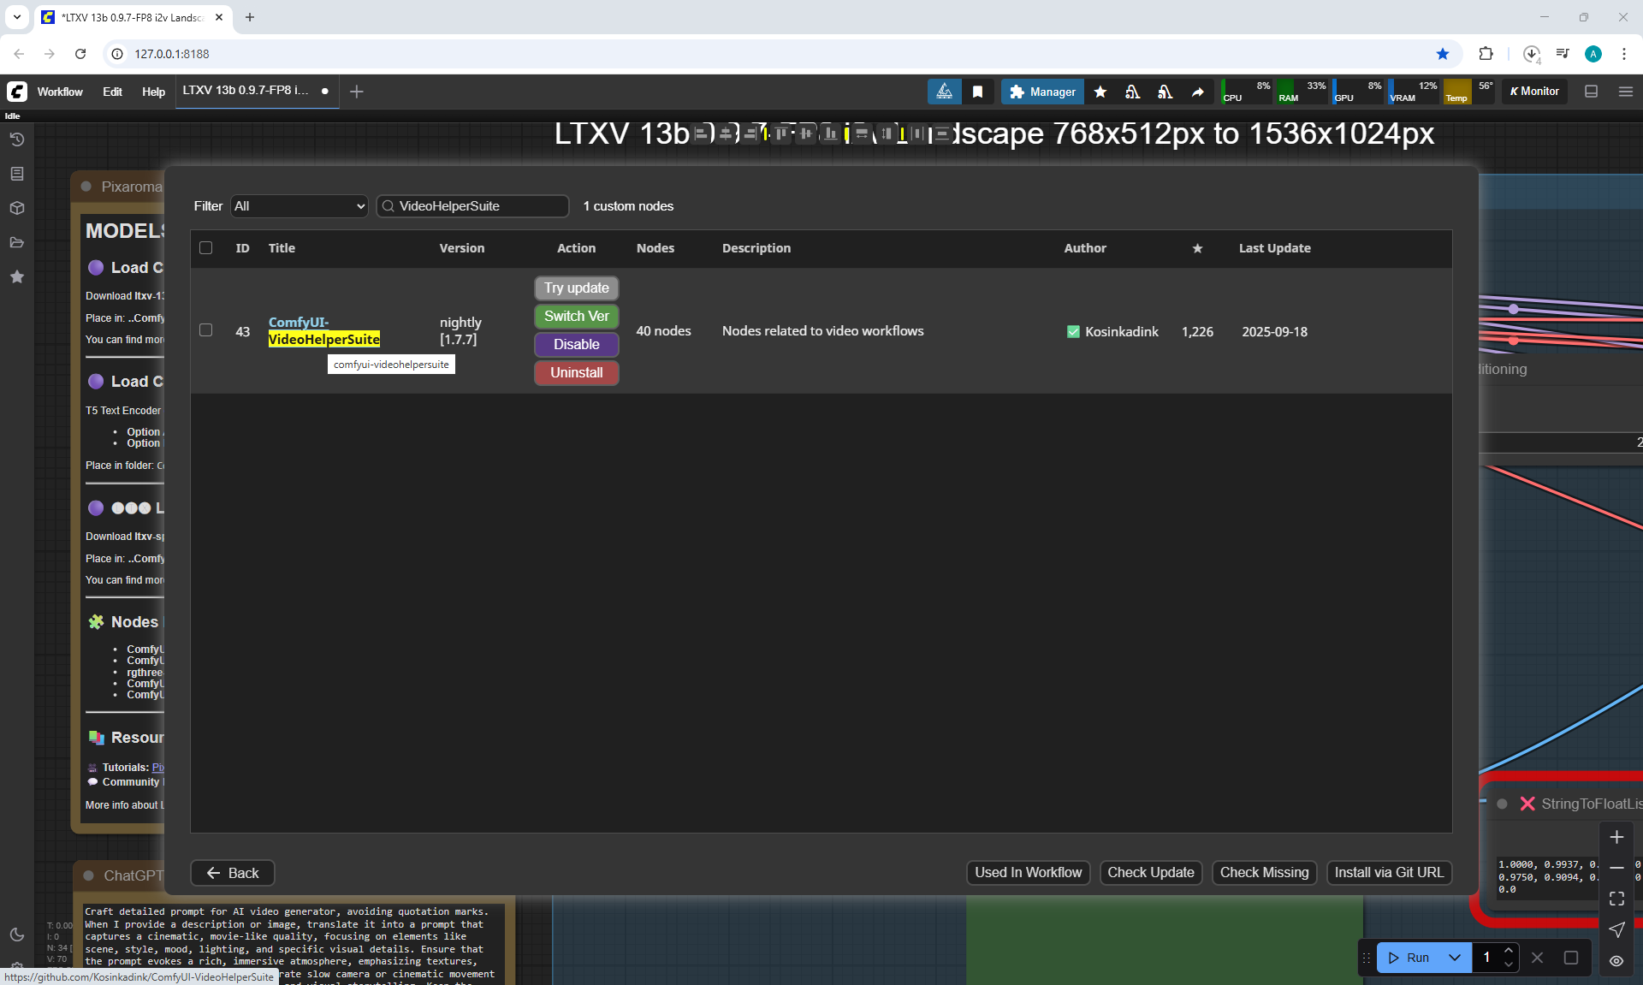1643x985 pixels.
Task: Toggle dark theme moon icon
Action: pos(16,934)
